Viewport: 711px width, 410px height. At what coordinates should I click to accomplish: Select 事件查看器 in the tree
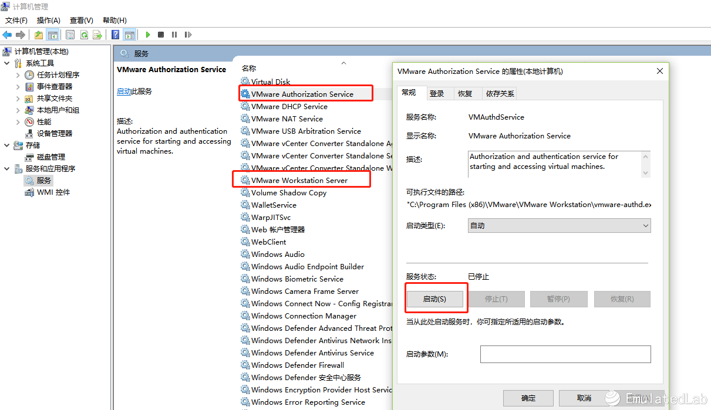(55, 87)
